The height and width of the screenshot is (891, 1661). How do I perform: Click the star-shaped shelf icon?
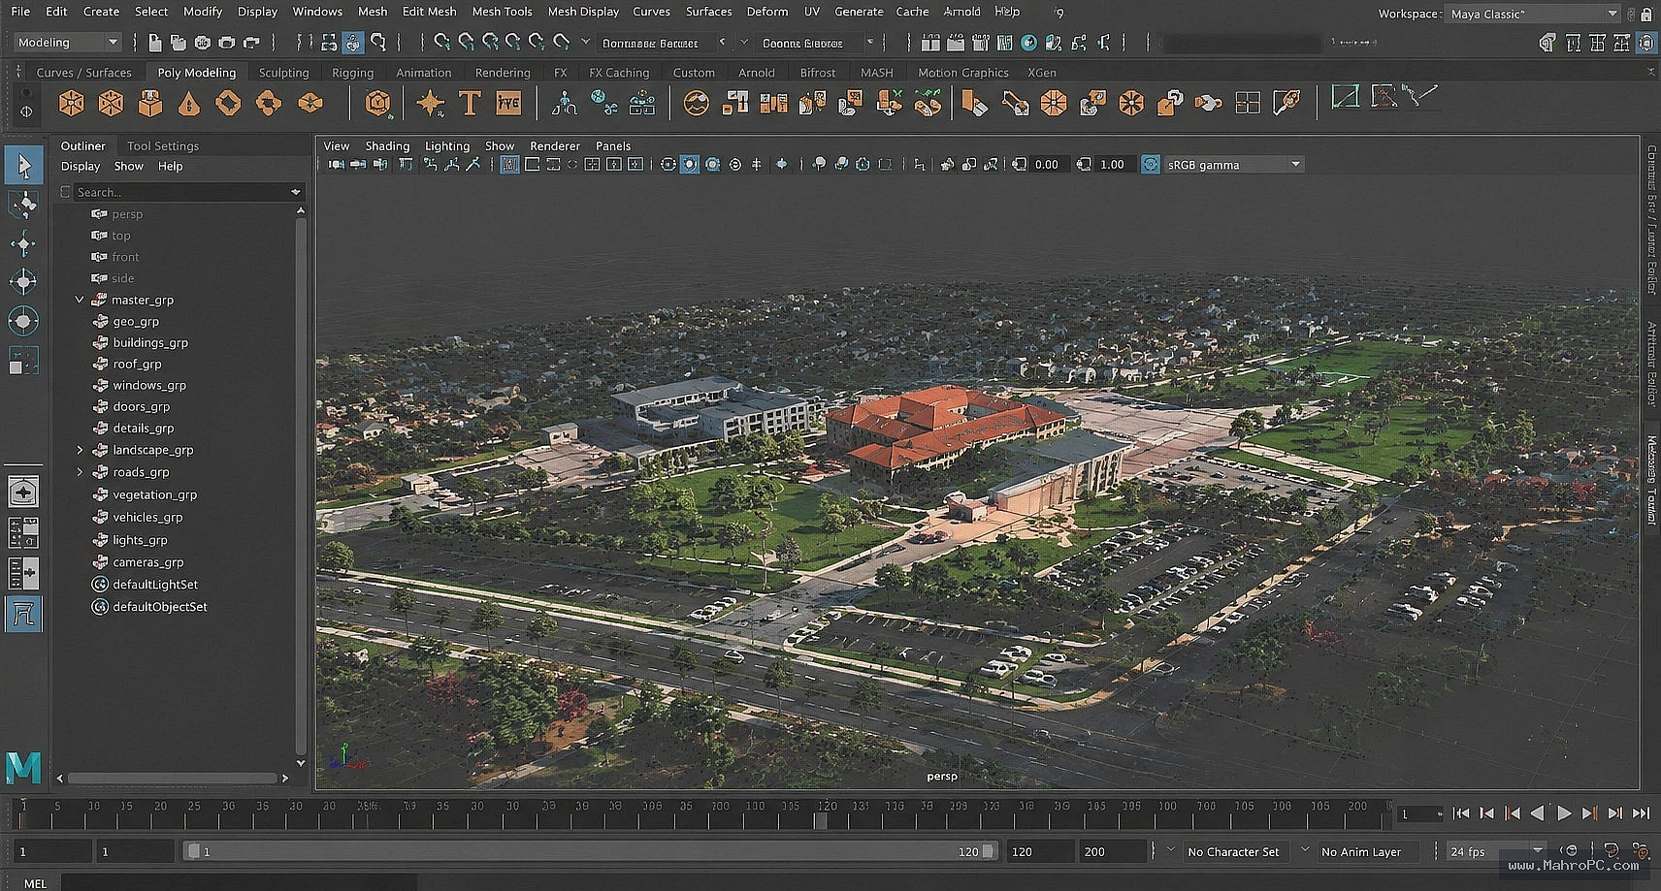pos(430,103)
